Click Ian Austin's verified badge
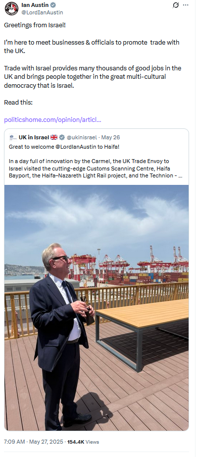 pos(53,5)
